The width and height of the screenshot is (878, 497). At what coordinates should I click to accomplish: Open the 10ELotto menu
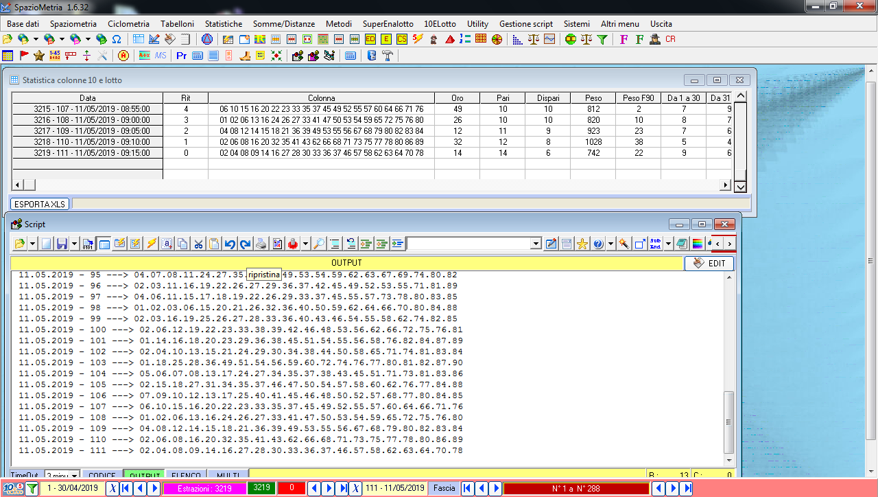point(440,24)
